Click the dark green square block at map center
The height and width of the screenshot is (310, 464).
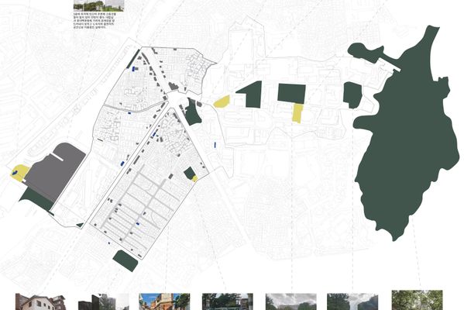(x=291, y=93)
